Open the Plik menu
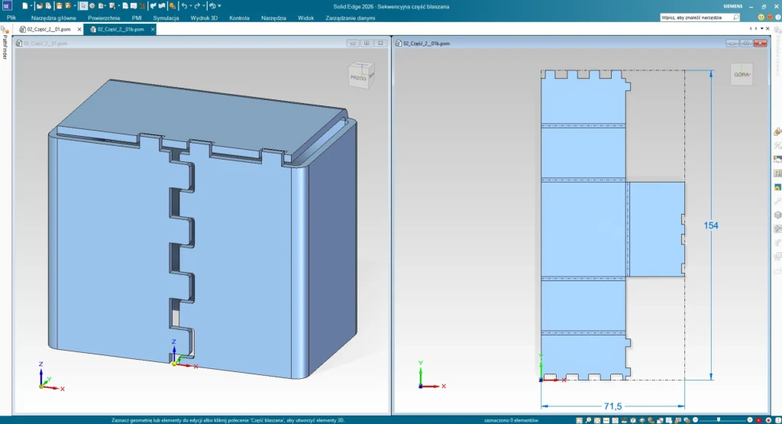The height and width of the screenshot is (424, 782). (11, 17)
